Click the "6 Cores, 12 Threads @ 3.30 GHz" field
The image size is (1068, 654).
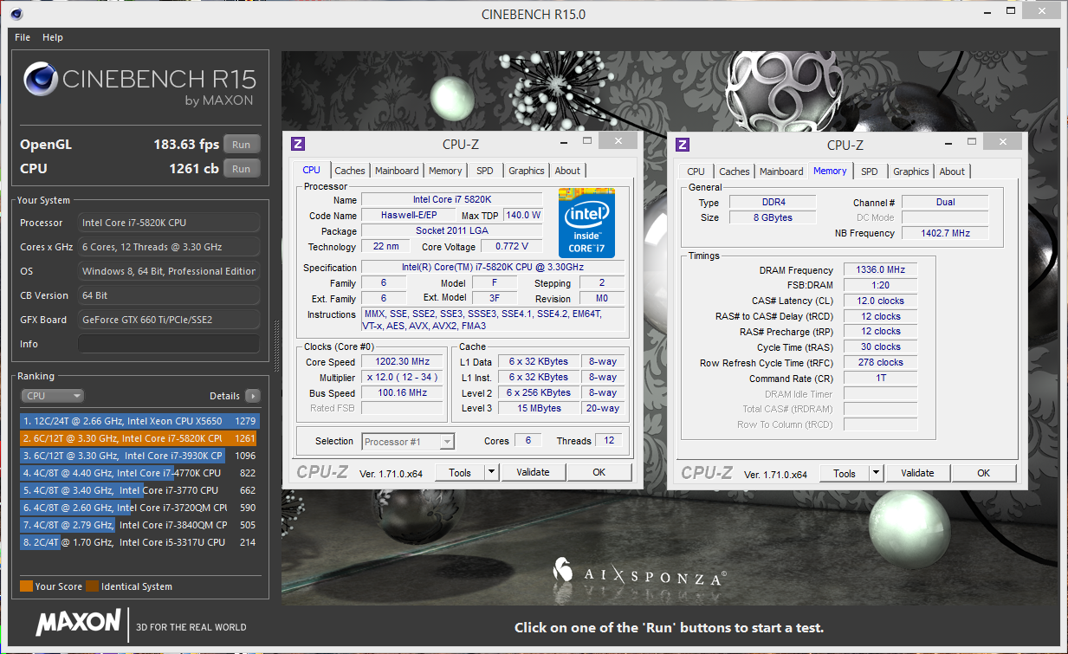point(169,247)
